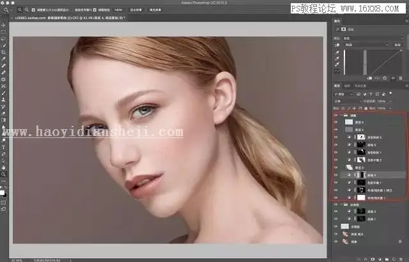Select the Crop tool
The height and width of the screenshot is (262, 409).
[3, 52]
